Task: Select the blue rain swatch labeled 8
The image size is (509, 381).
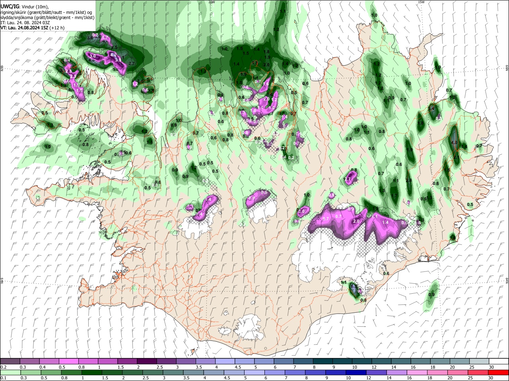Action: [x=315, y=372]
